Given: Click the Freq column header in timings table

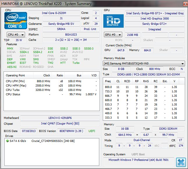Looking at the screenshot, I should (x=109, y=81).
